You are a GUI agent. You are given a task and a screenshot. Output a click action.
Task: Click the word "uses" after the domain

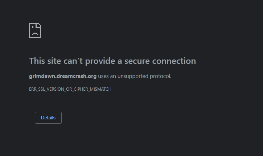tap(104, 77)
